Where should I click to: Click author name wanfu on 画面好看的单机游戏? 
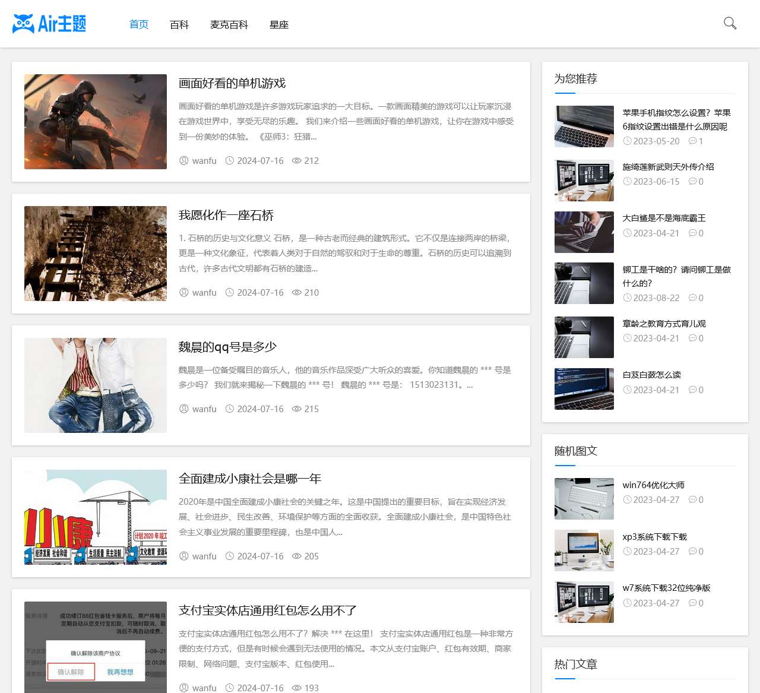204,160
